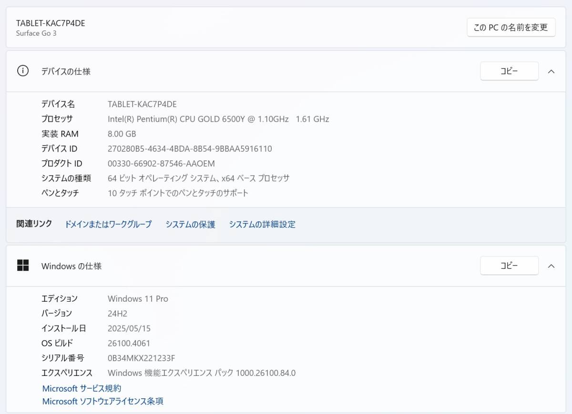Collapse the Windows specifications section
572x414 pixels.
(551, 266)
